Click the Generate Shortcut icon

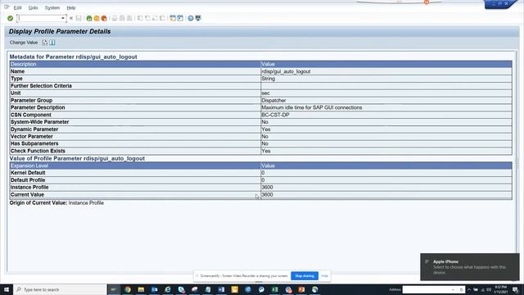[x=180, y=18]
